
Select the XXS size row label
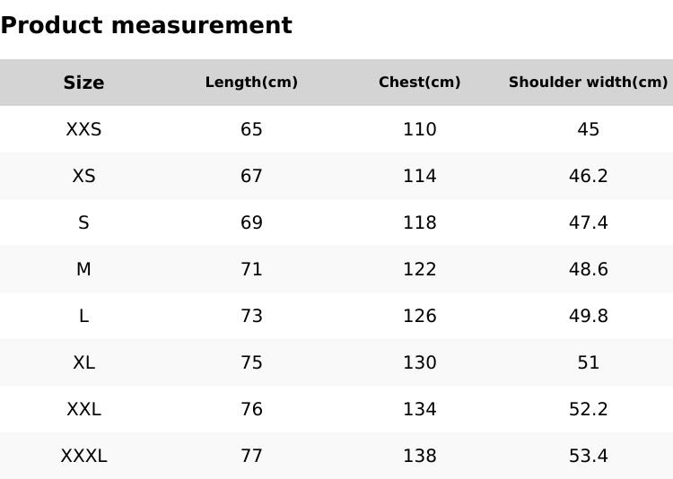click(x=83, y=129)
